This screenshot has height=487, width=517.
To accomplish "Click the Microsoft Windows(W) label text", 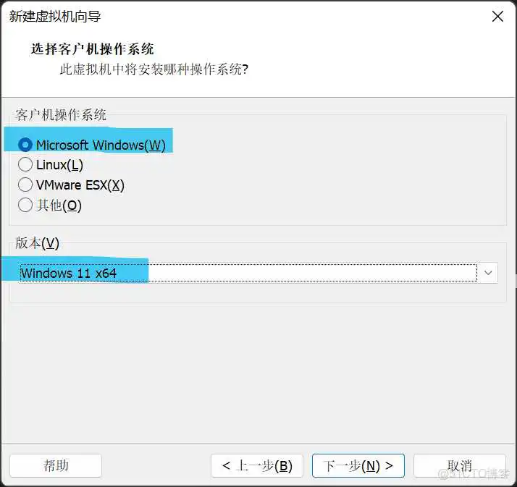I will [101, 145].
